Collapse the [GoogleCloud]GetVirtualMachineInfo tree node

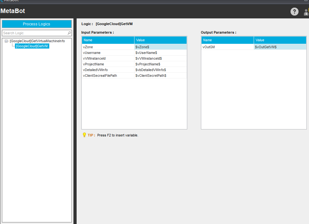[x=6, y=41]
